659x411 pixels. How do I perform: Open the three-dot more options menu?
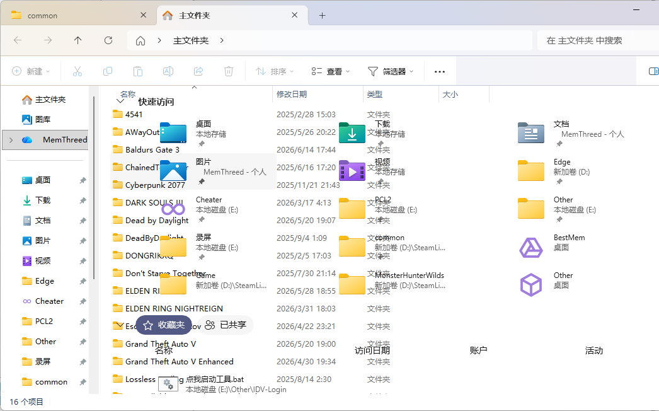[440, 71]
